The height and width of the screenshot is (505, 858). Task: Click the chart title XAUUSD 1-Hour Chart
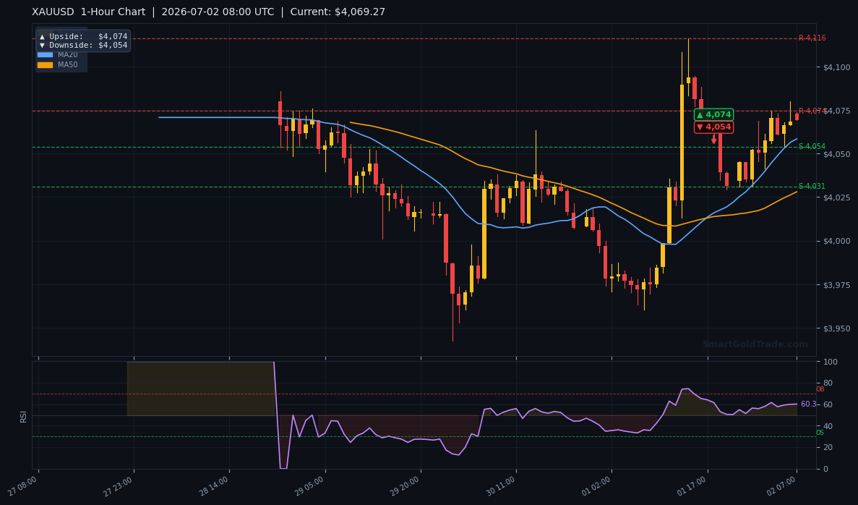click(x=89, y=12)
